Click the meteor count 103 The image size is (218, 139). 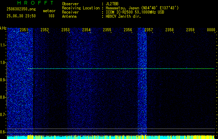click(51, 16)
